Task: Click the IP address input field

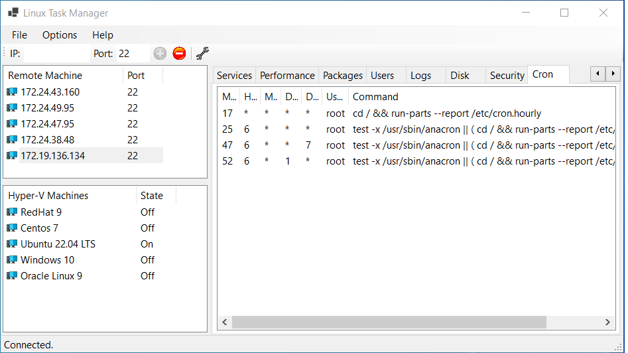Action: [56, 54]
